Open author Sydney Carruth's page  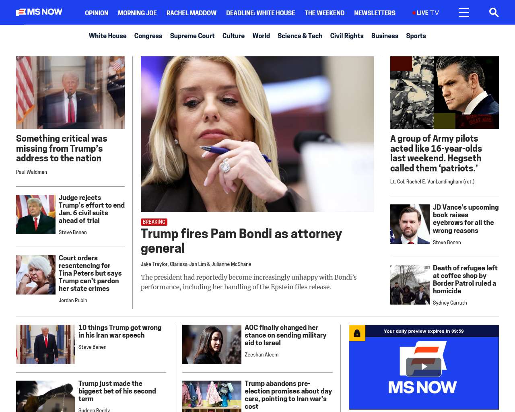(450, 303)
